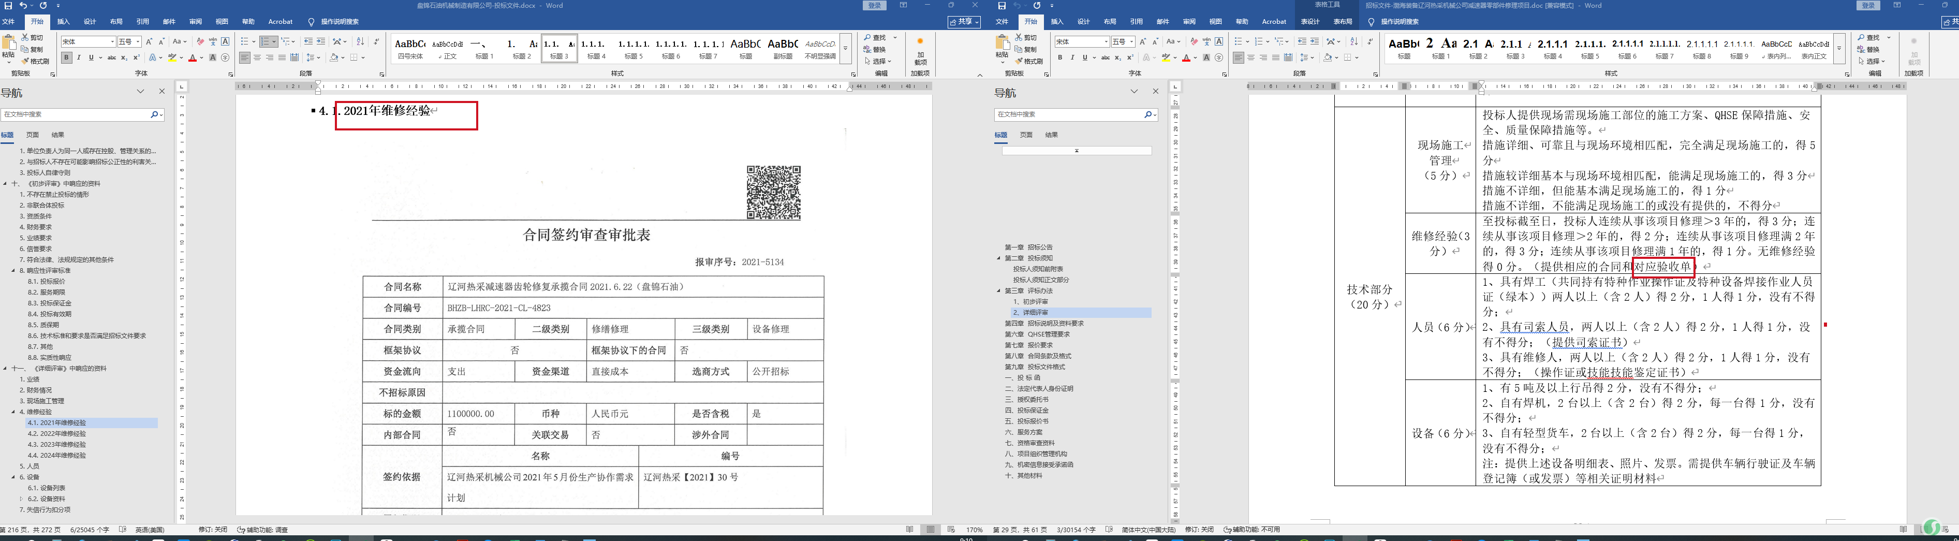The width and height of the screenshot is (1959, 541).
Task: Click the red font color button in left window
Action: [193, 58]
